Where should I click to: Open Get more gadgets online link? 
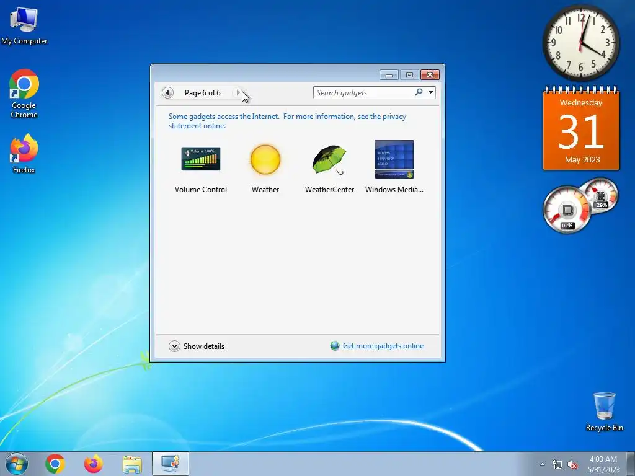click(x=383, y=346)
